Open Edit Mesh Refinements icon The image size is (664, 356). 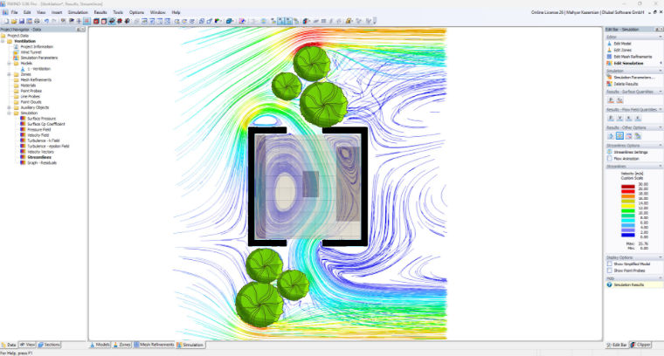tap(609, 57)
